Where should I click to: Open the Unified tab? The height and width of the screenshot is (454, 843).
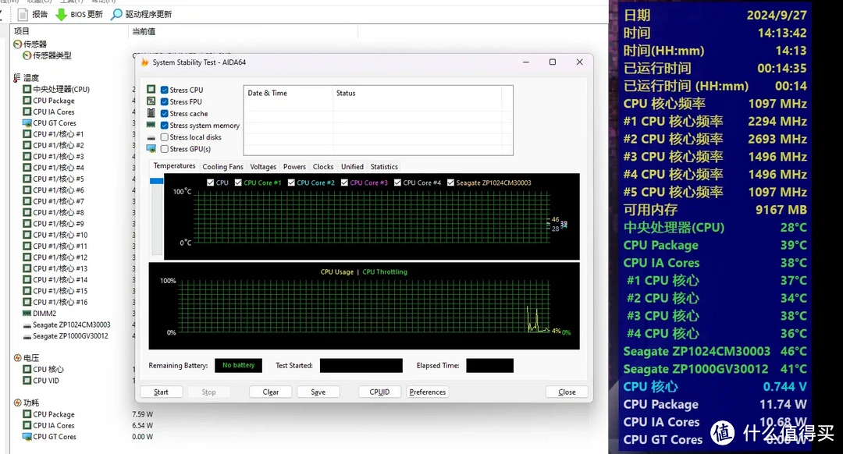pos(352,167)
